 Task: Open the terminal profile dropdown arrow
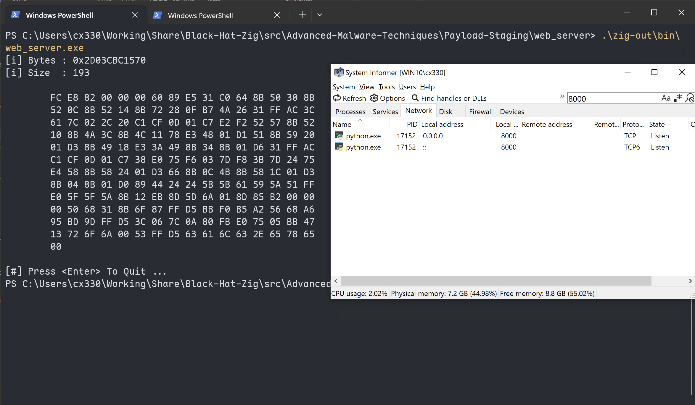320,15
